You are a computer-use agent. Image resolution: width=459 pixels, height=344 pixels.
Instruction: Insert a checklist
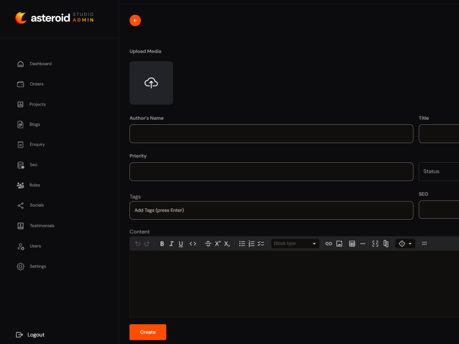(261, 244)
